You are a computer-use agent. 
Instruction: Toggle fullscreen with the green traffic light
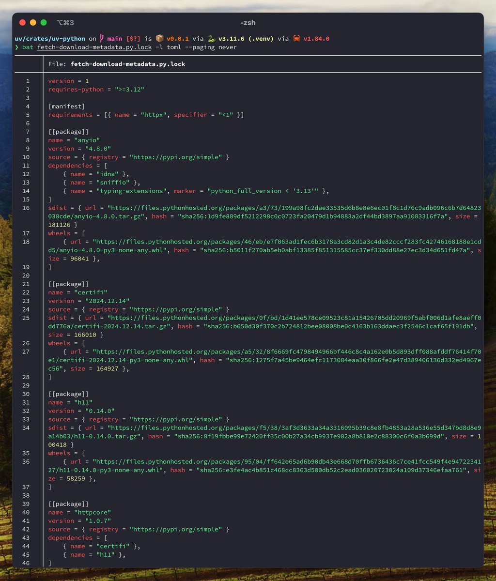pyautogui.click(x=44, y=22)
